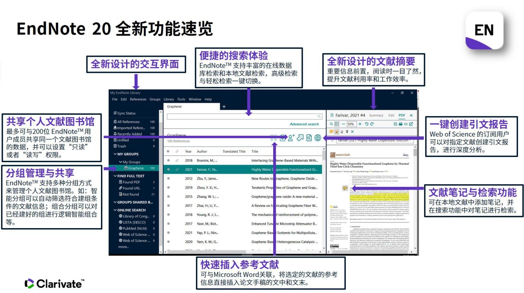Toggle read status dot for Zhou 2019
This screenshot has height=293, width=524.
click(x=168, y=187)
